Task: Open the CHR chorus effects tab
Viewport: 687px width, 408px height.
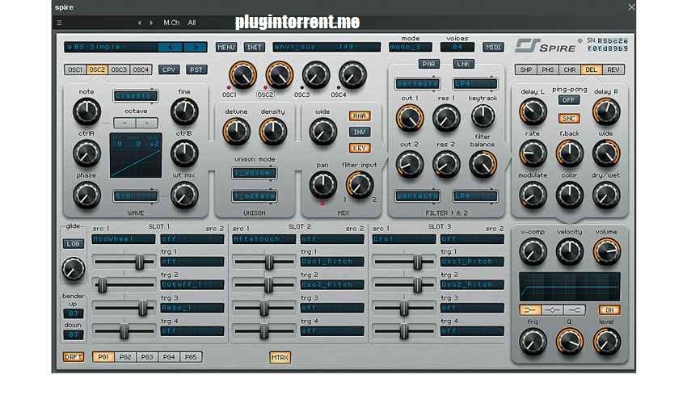Action: pos(570,69)
